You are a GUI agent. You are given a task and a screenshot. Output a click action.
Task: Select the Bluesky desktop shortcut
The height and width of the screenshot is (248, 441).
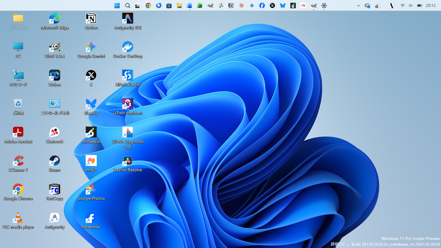coord(91,107)
